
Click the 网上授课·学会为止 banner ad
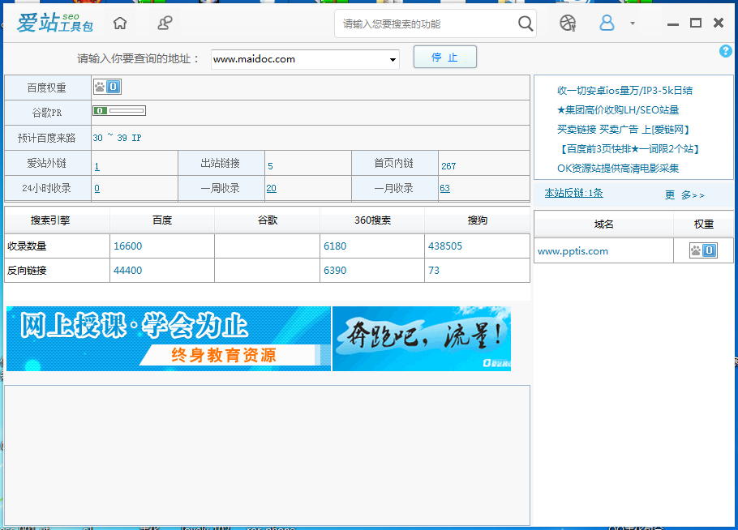click(x=169, y=339)
